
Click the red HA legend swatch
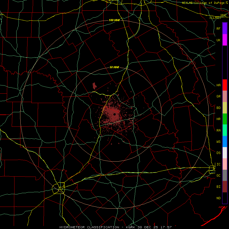click(225, 85)
